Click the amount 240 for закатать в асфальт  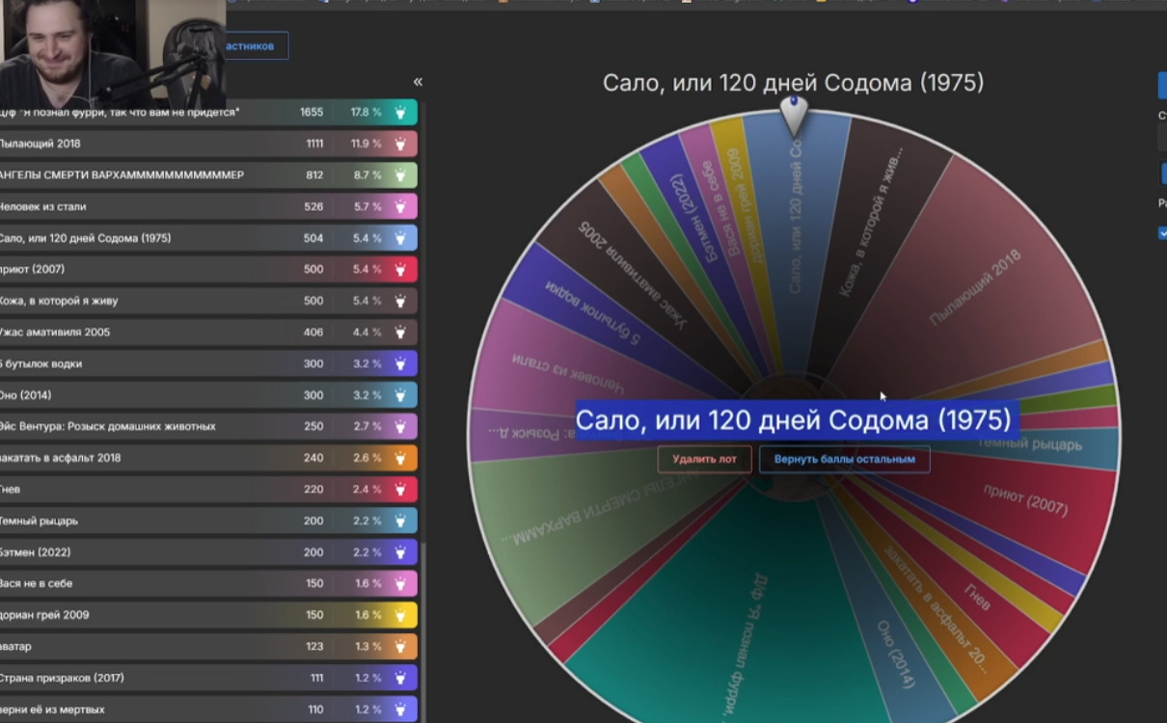[313, 458]
